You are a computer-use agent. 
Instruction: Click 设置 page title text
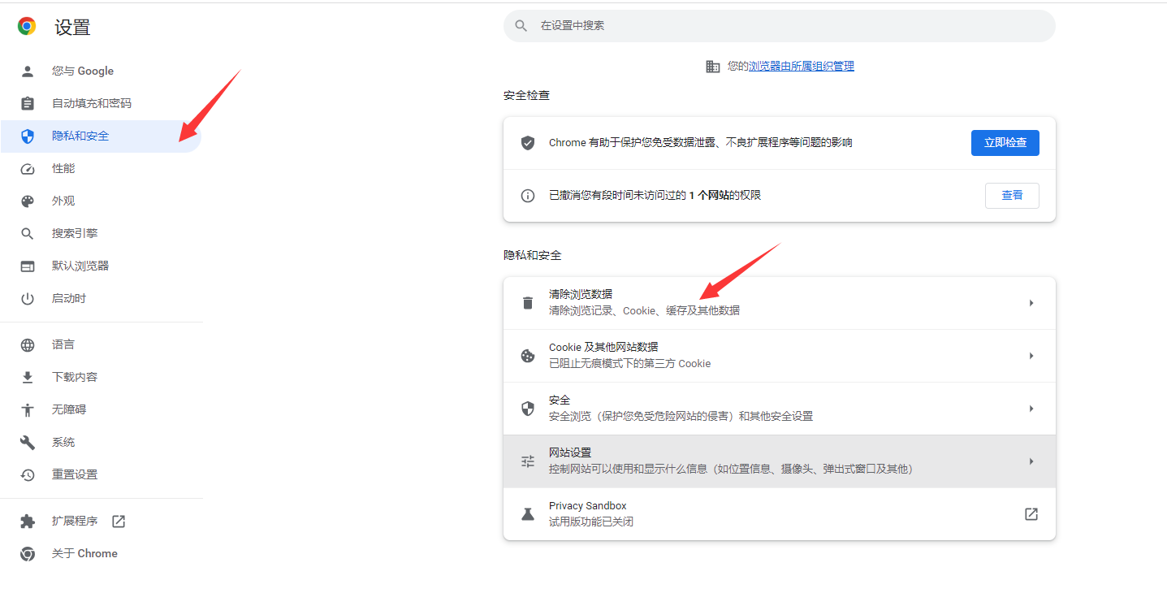pos(72,28)
